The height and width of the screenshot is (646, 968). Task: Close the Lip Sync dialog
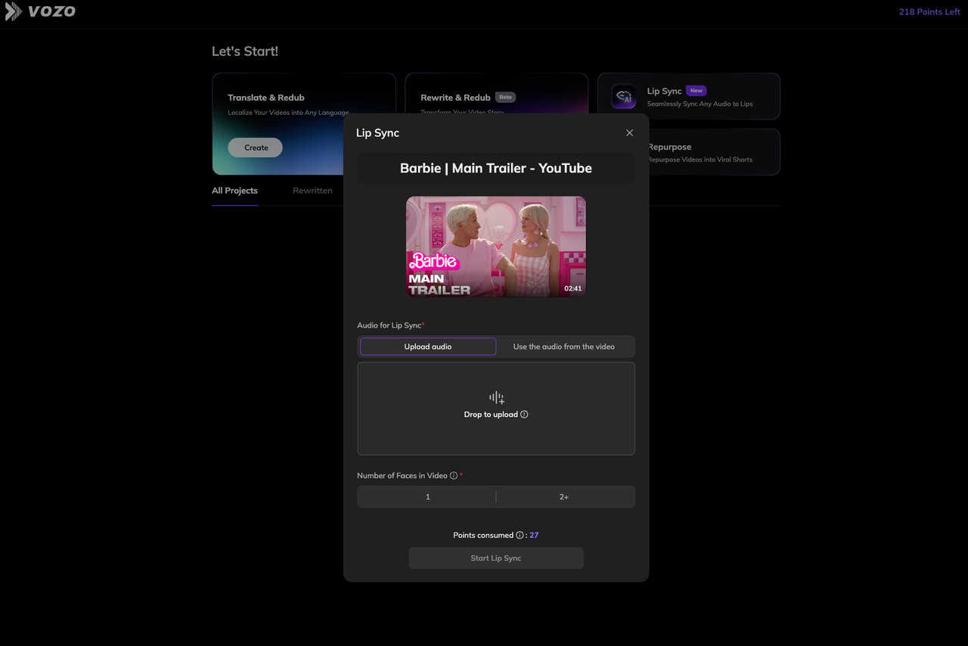click(629, 133)
